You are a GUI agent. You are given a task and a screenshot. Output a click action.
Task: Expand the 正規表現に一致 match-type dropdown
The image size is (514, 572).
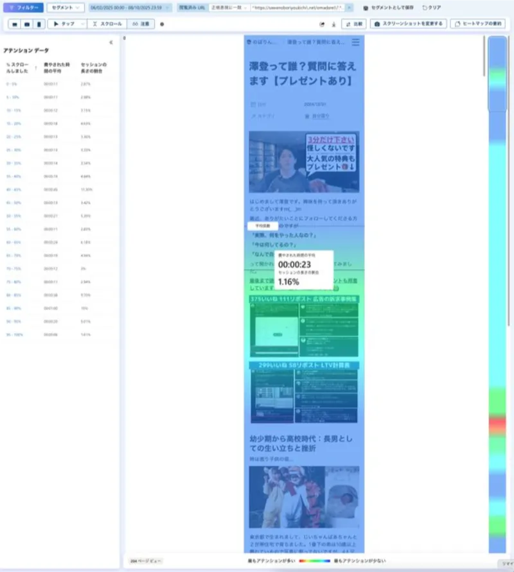(x=229, y=8)
